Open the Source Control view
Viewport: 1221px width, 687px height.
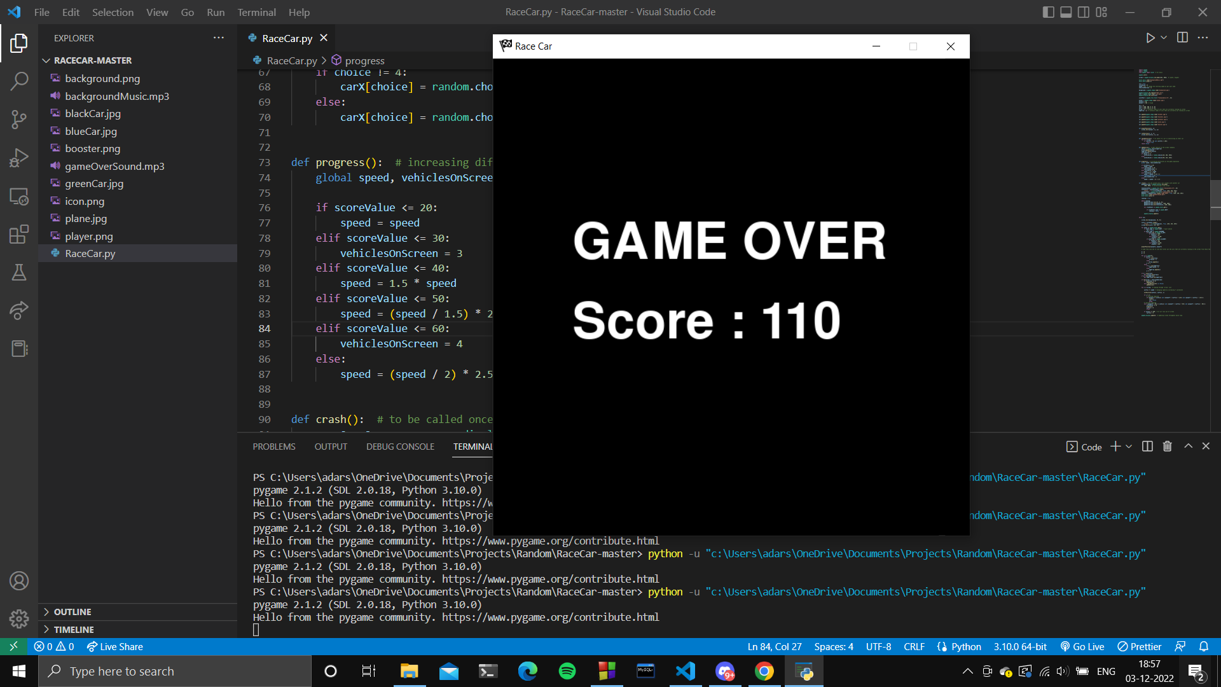click(x=19, y=119)
